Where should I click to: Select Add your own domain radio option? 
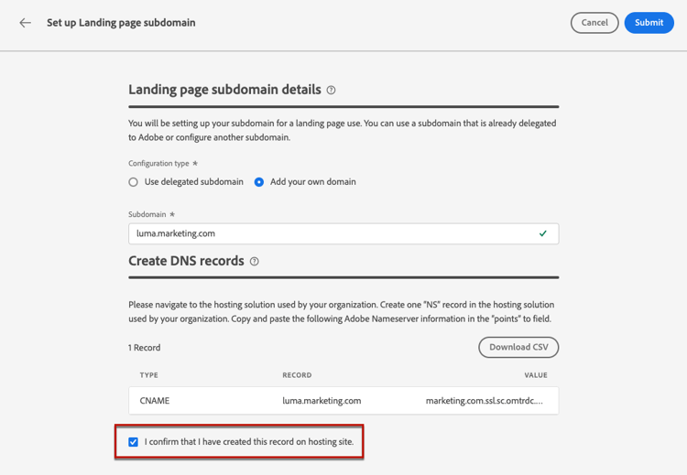(259, 182)
